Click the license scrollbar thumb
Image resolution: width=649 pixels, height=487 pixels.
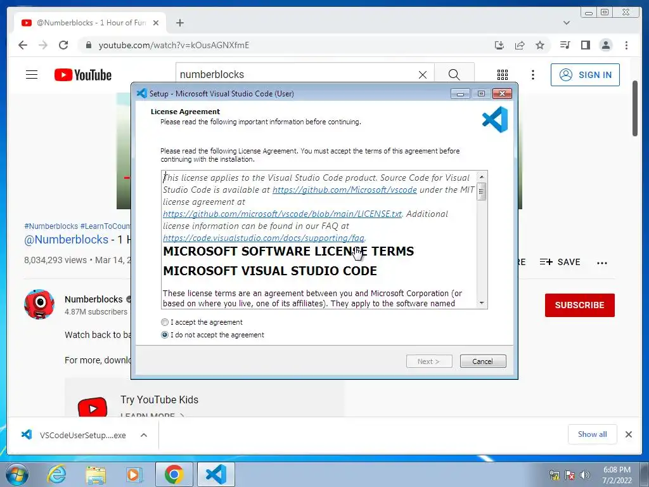(482, 192)
